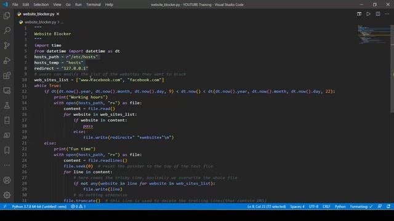Open the Search view magnifier icon
Screen dimensions: 394x221
coord(7,31)
